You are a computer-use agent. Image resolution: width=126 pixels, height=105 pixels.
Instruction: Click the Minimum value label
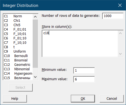point(54,70)
